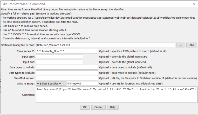Focus the Data types to exclude field
198x115 pixels.
(67, 73)
